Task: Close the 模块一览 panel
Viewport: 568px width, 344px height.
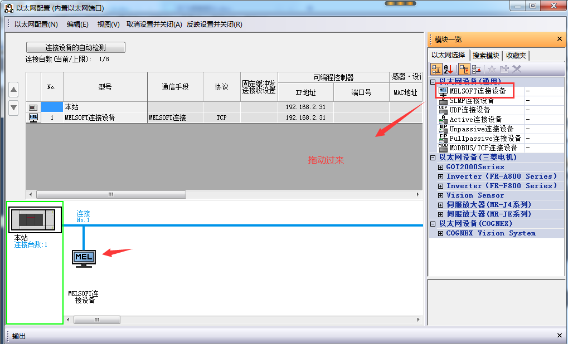Action: [x=559, y=39]
